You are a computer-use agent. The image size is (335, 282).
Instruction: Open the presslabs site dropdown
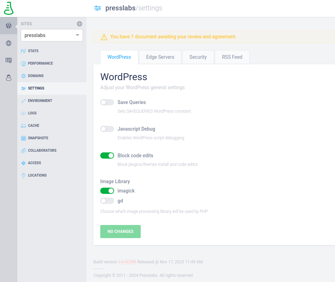[x=52, y=35]
